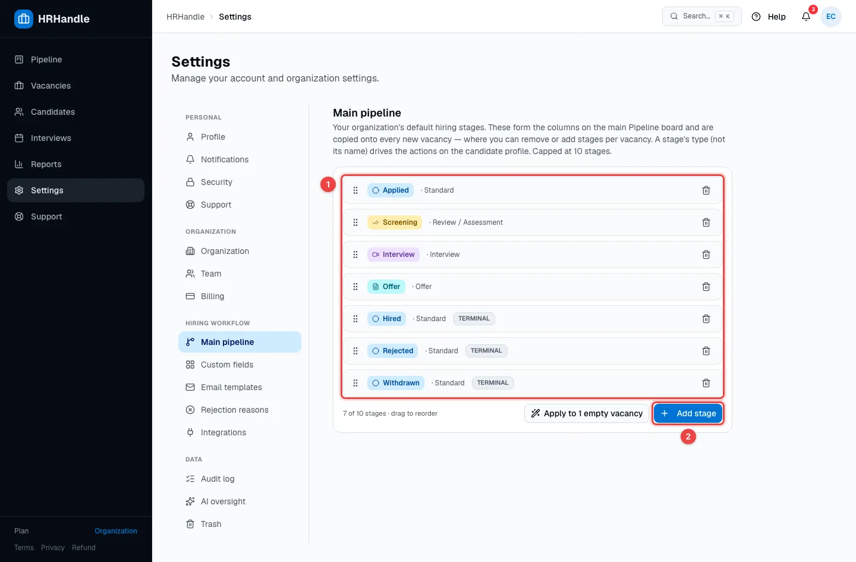The image size is (856, 562).
Task: Open Pipeline in the left sidebar
Action: tap(76, 59)
